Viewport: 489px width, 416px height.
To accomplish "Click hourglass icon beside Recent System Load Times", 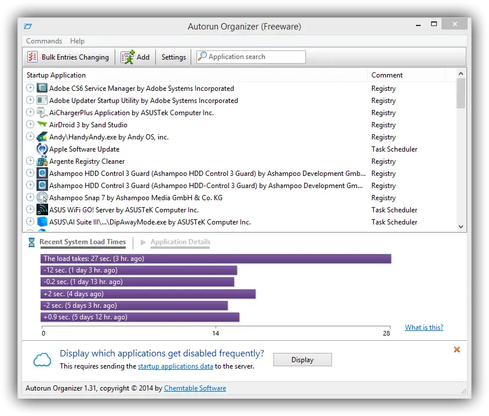I will click(x=31, y=242).
